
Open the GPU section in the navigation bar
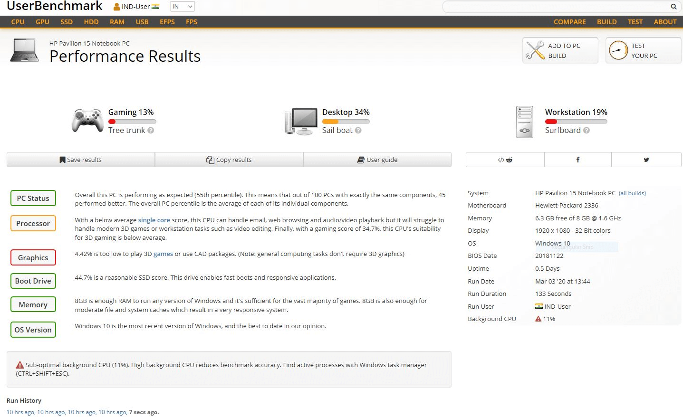(42, 22)
